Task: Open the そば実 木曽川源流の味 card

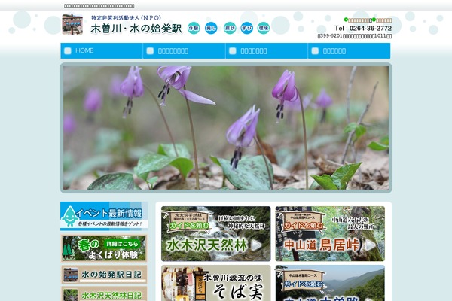Action: click(x=216, y=283)
